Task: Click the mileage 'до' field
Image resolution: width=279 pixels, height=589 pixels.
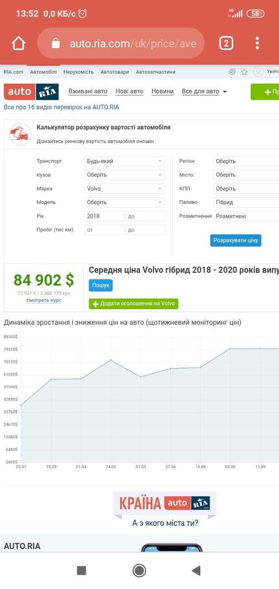Action: [x=145, y=230]
